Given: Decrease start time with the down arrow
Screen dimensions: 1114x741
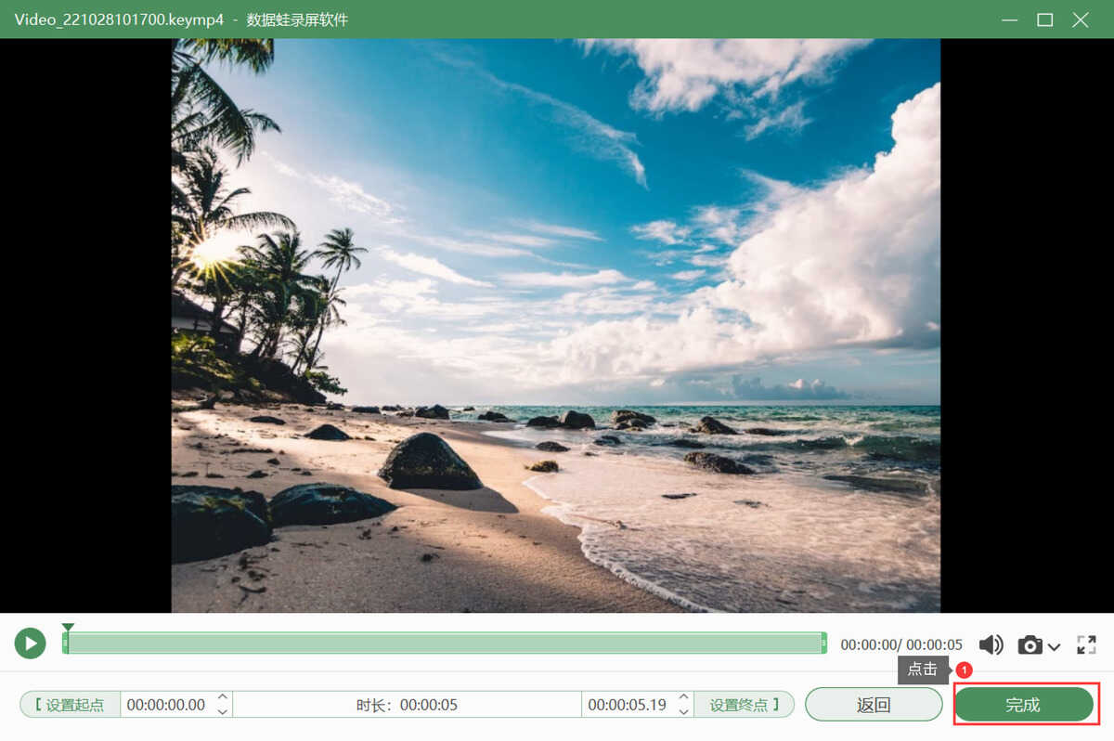Looking at the screenshot, I should tap(222, 711).
